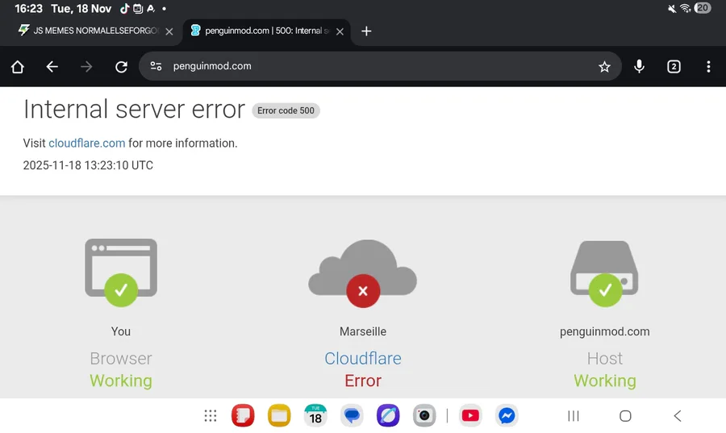
Task: Open the Messenger app
Action: (507, 415)
